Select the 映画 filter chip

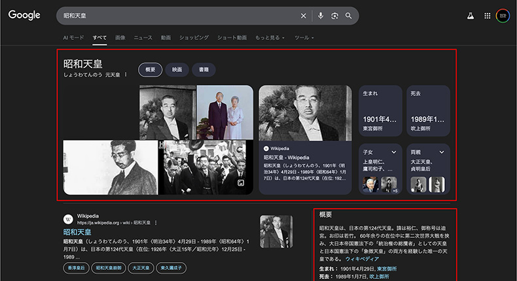[x=177, y=69]
